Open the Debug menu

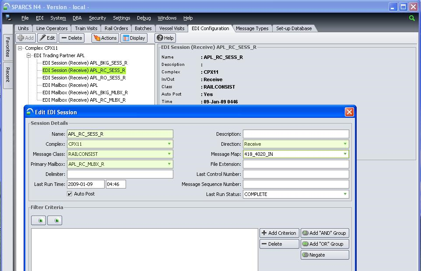click(144, 18)
